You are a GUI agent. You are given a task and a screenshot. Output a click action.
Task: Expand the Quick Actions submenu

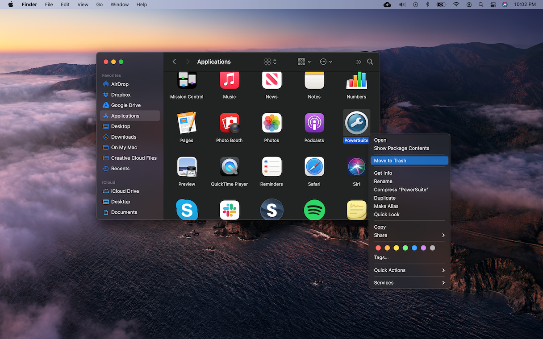click(x=409, y=270)
